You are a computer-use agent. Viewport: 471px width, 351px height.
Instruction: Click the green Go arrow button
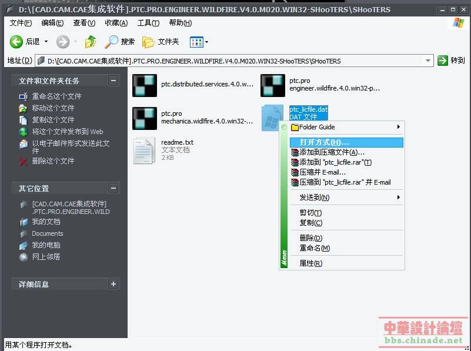point(442,61)
